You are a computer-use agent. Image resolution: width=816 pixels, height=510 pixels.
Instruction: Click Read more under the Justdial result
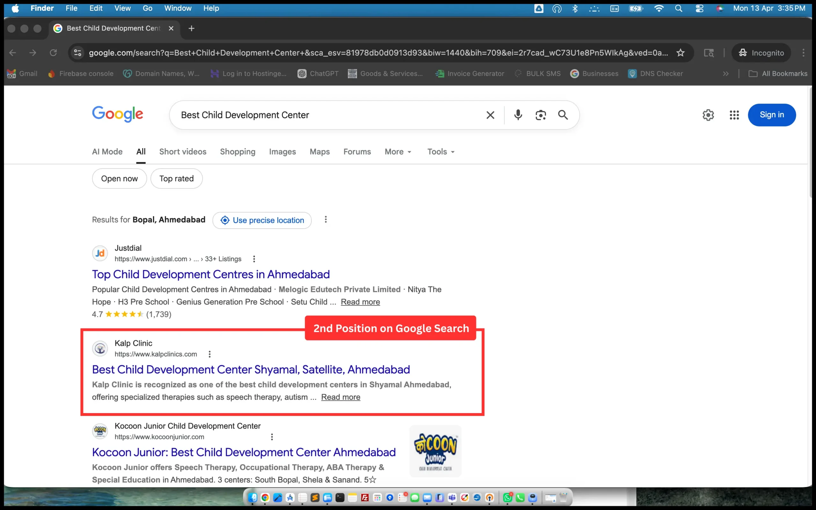pyautogui.click(x=360, y=302)
